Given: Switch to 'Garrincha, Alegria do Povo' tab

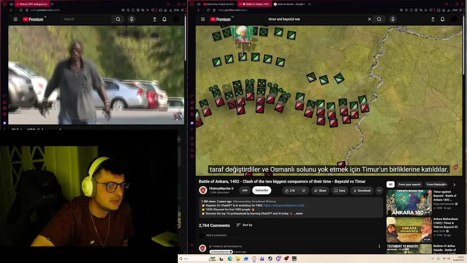Looking at the screenshot, I should [219, 4].
